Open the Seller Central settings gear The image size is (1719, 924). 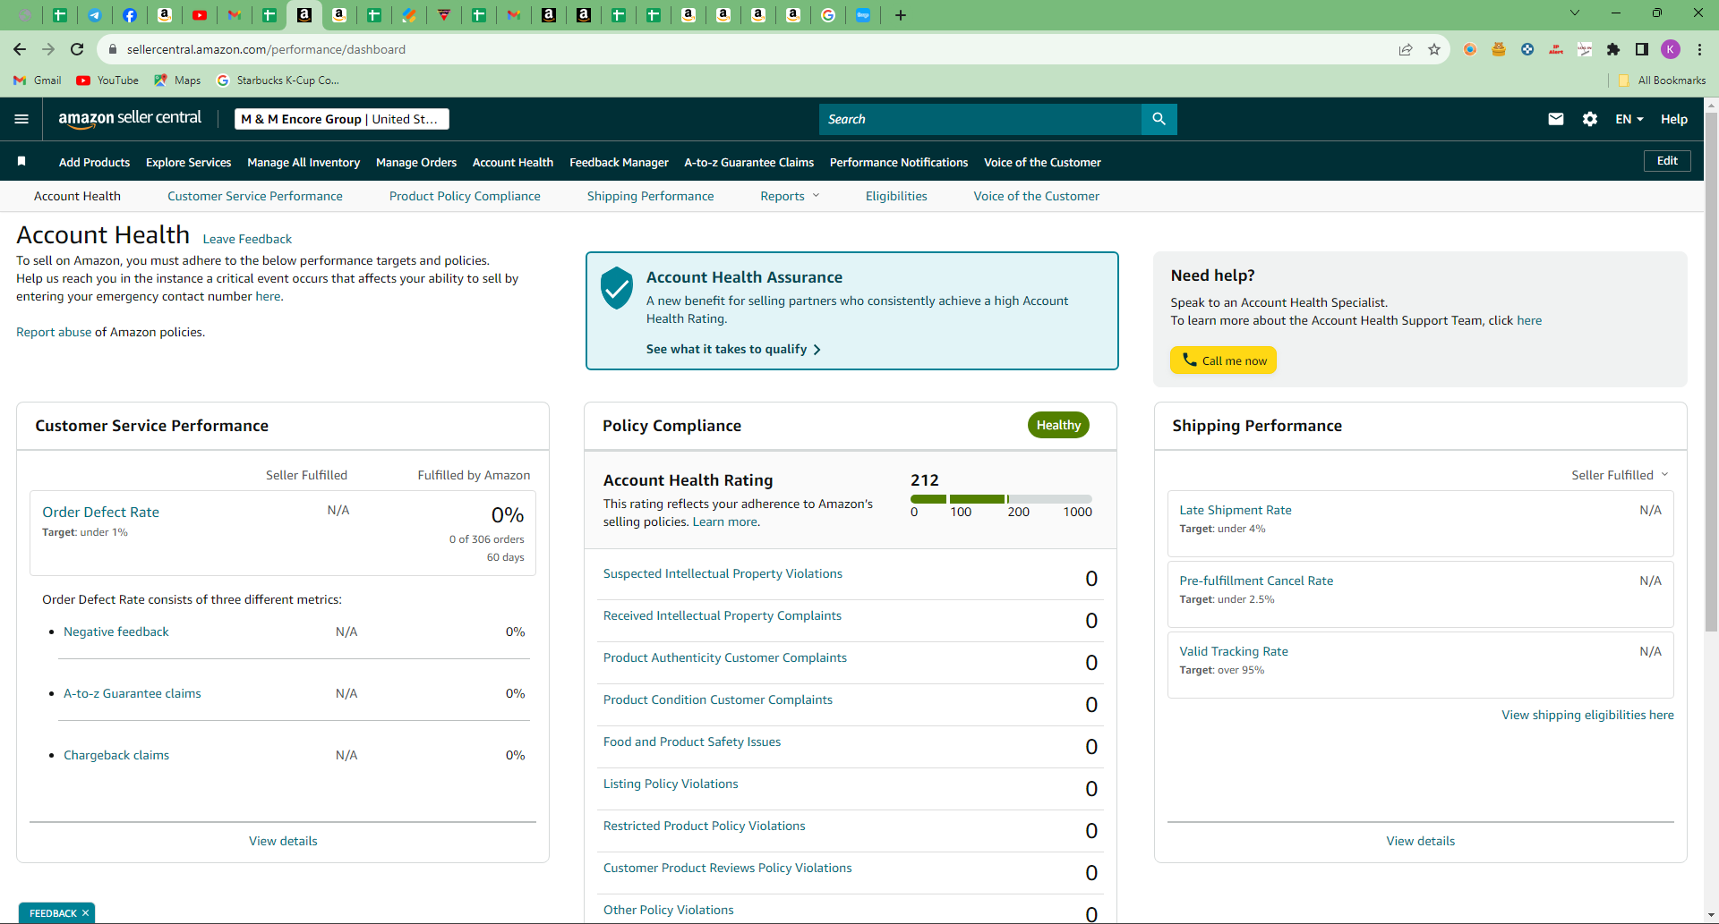click(x=1590, y=119)
